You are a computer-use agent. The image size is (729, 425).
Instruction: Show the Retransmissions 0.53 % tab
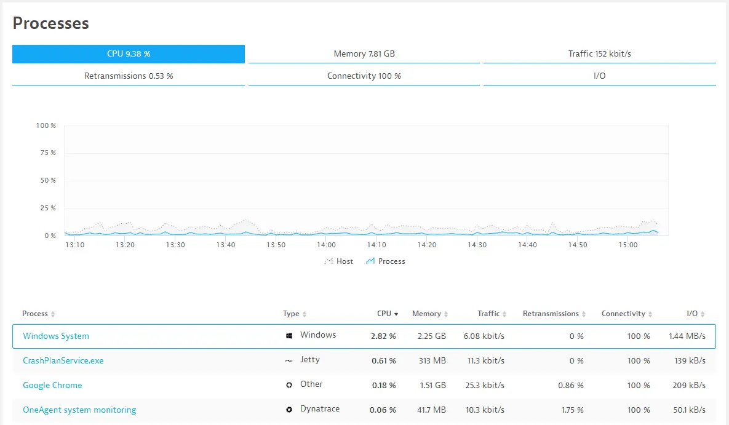click(129, 76)
